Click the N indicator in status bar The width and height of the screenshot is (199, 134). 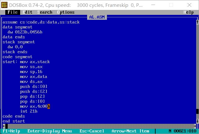170,131
